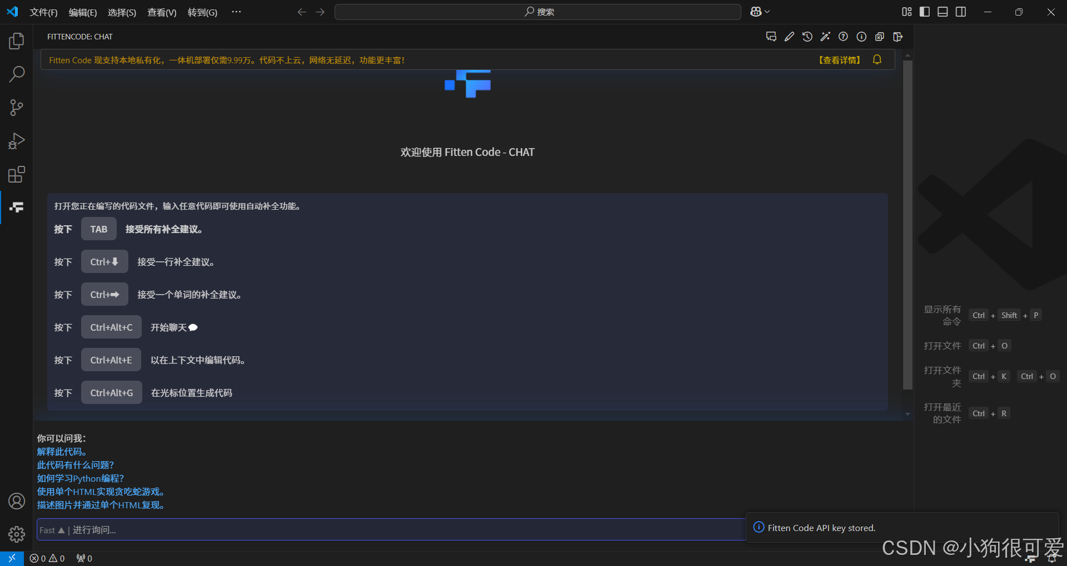
Task: Select the Fitten Code activity bar icon
Action: 17,208
